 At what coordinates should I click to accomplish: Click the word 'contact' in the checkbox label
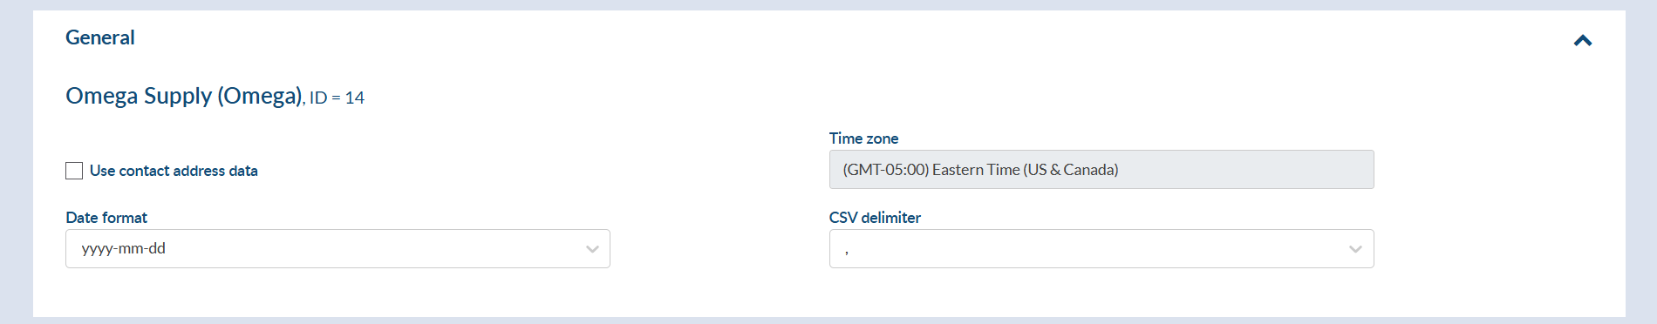[145, 171]
